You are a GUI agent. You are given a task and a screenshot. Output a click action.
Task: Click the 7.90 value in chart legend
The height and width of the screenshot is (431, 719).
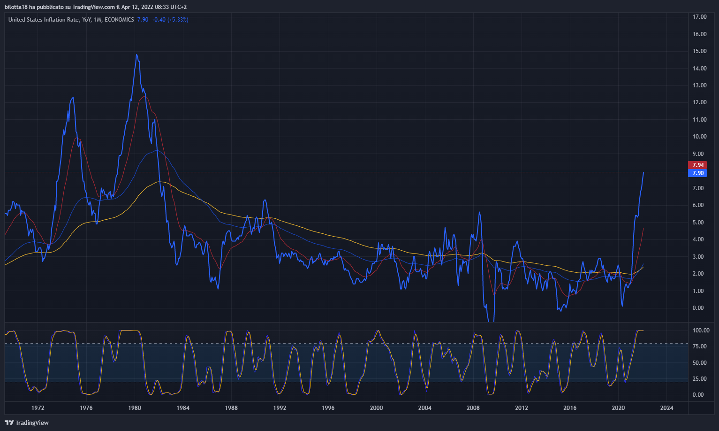[x=143, y=20]
